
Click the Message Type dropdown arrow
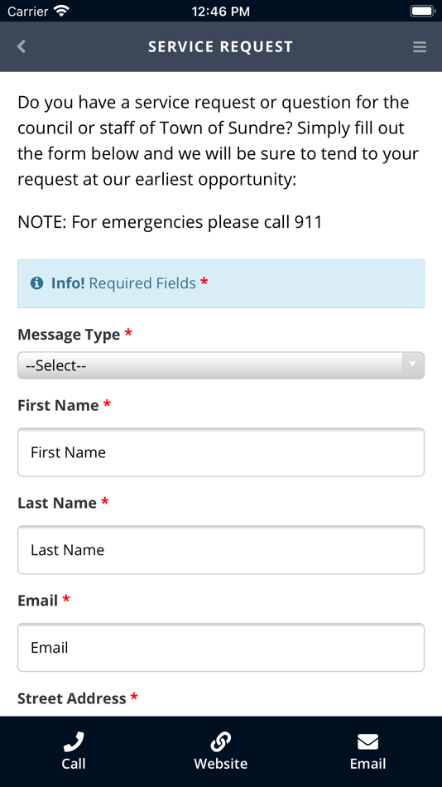point(413,365)
